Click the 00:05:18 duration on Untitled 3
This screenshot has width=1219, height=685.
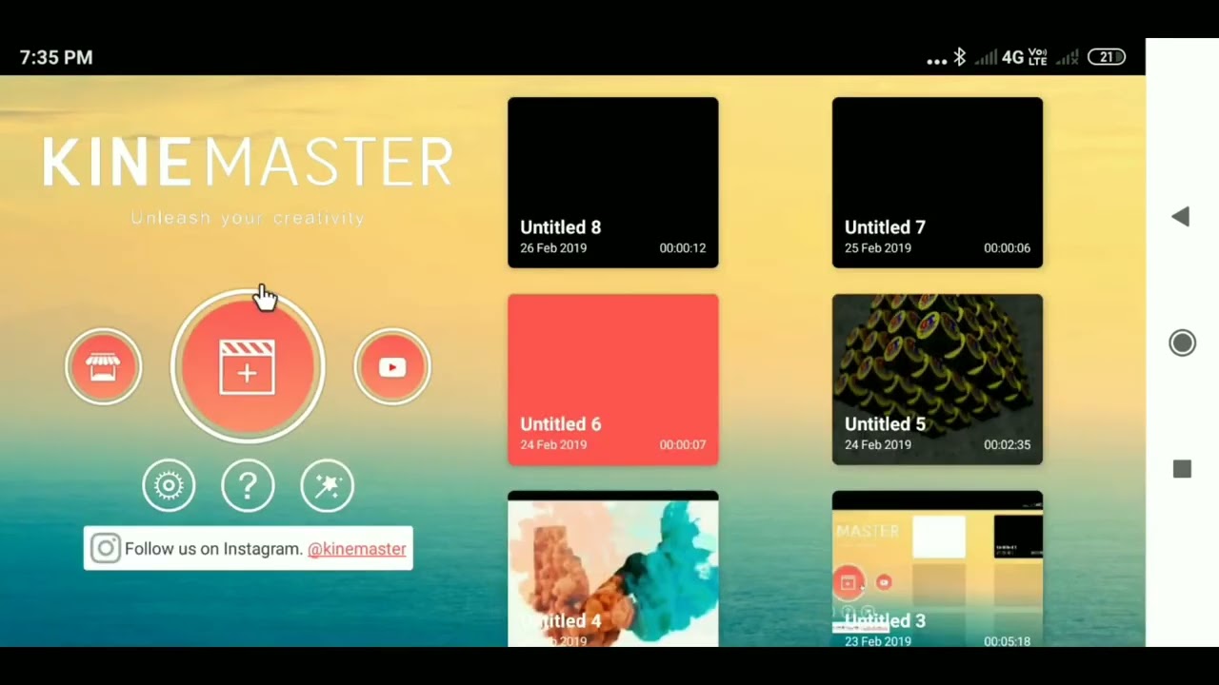click(x=1007, y=641)
